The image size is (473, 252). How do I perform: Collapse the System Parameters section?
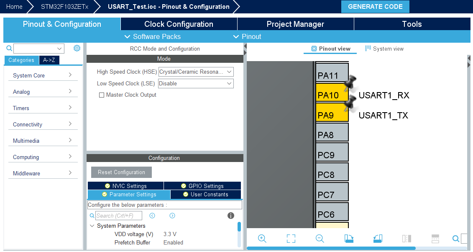pos(92,226)
